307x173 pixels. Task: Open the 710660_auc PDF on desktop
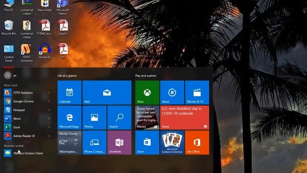click(x=45, y=27)
